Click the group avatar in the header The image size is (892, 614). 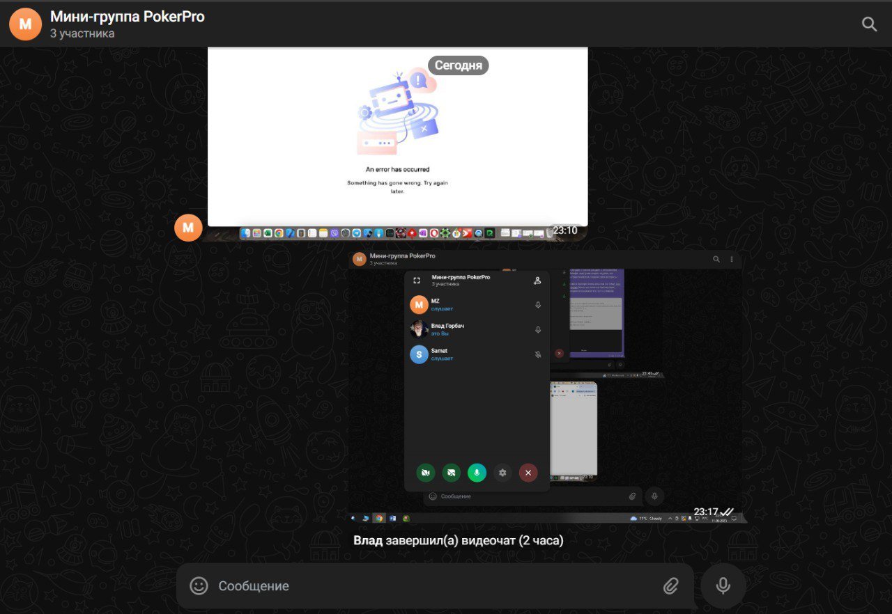click(x=25, y=24)
